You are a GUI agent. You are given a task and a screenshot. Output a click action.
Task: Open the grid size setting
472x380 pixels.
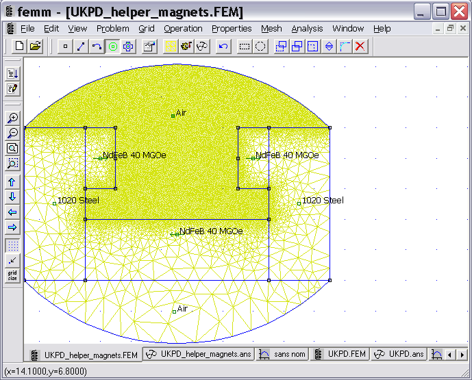12,275
